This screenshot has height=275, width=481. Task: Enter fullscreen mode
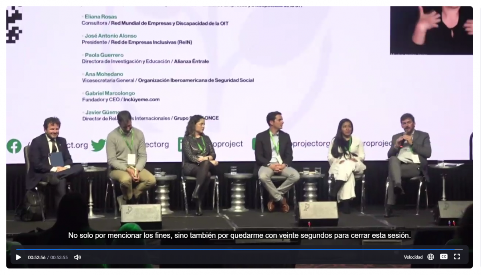(x=457, y=257)
